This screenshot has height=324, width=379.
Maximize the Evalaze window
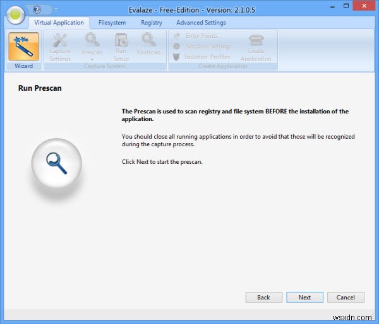pos(346,6)
